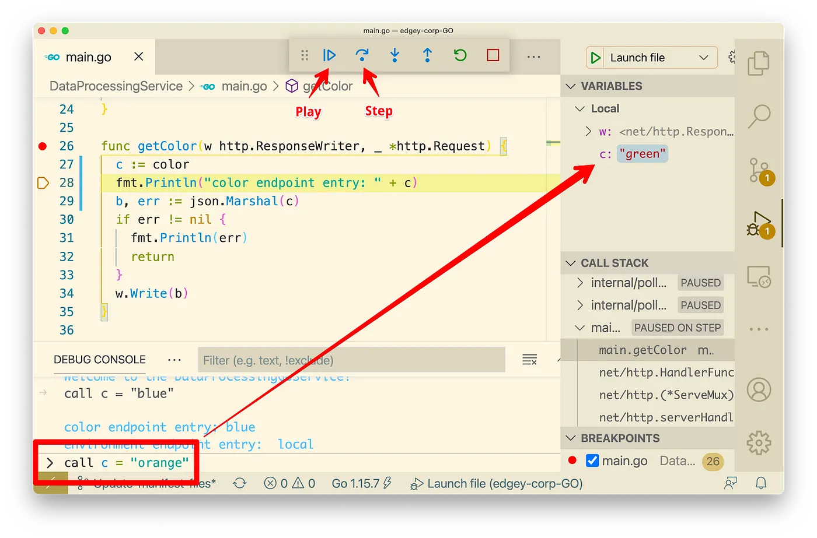
Task: Select the "green" value of variable c
Action: point(643,154)
